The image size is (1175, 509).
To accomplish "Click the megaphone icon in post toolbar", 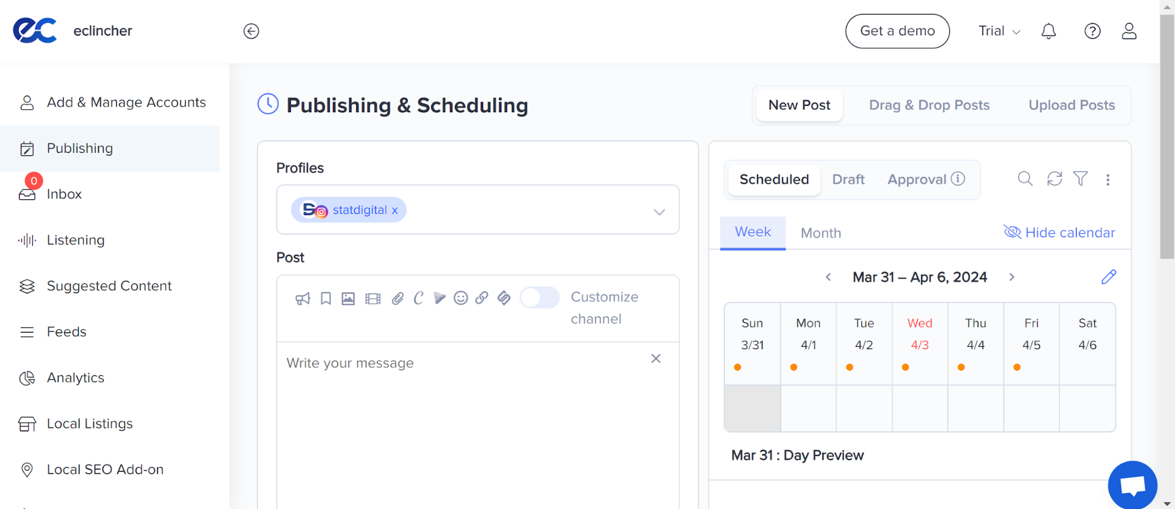I will [x=303, y=299].
